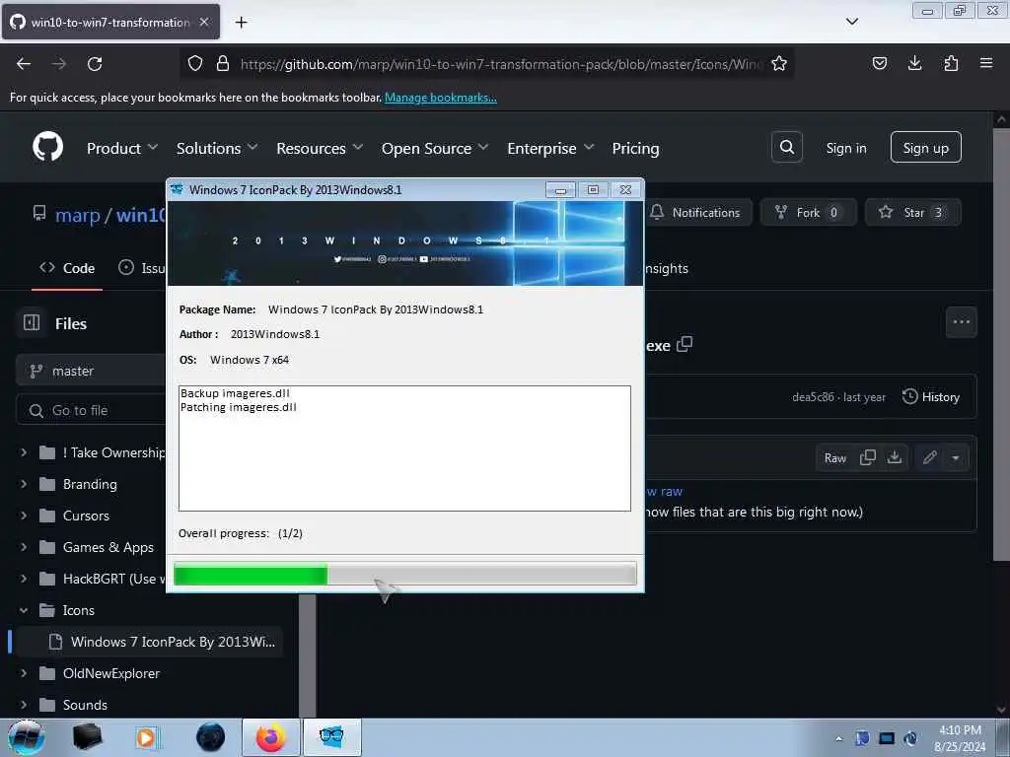The width and height of the screenshot is (1010, 757).
Task: Expand the Product navigation menu
Action: [121, 148]
